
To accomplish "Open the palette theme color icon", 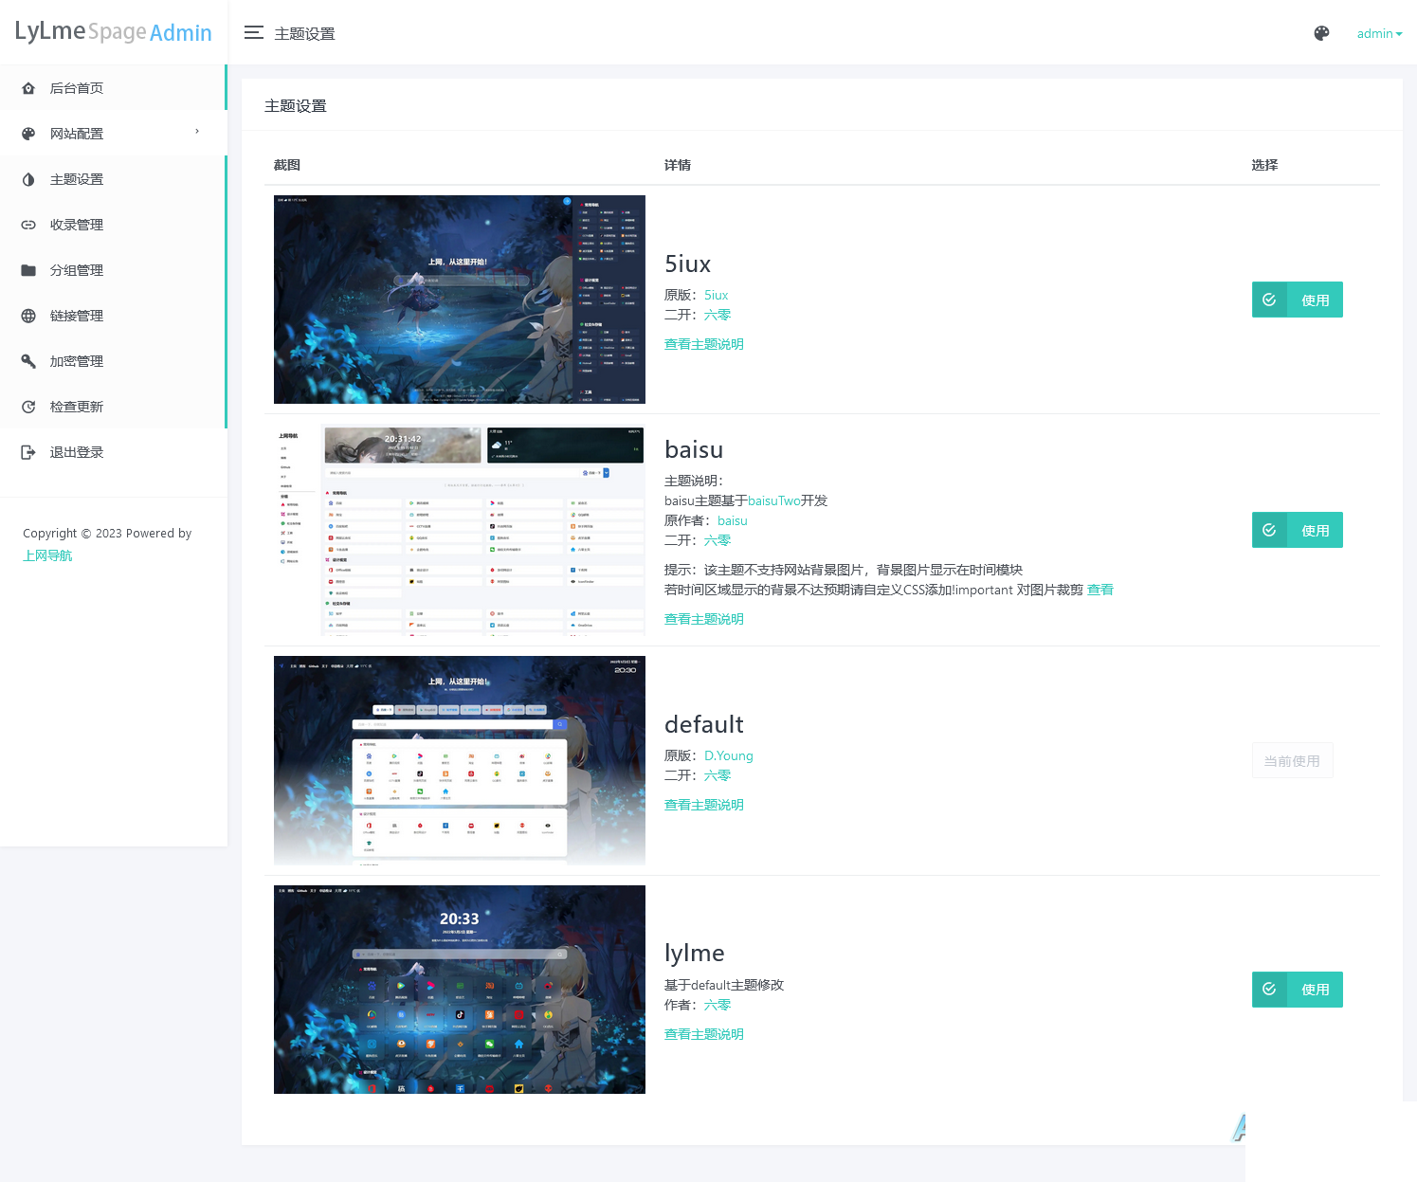I will coord(1321,33).
